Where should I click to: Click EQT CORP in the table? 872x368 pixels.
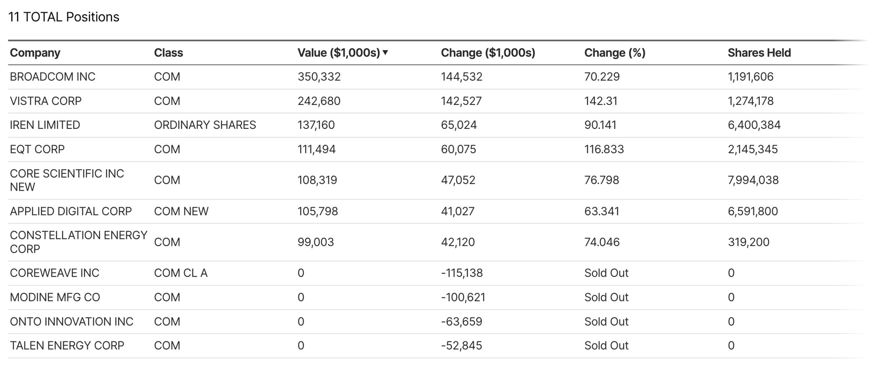[x=37, y=149]
